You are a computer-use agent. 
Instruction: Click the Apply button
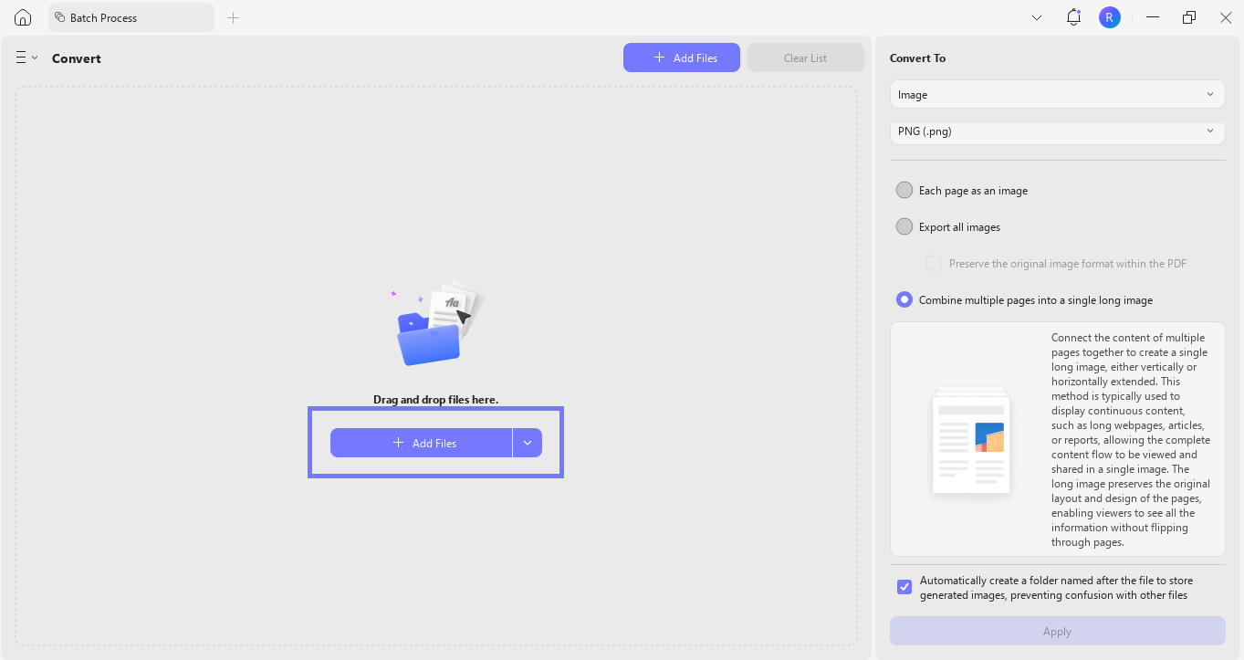(x=1058, y=631)
